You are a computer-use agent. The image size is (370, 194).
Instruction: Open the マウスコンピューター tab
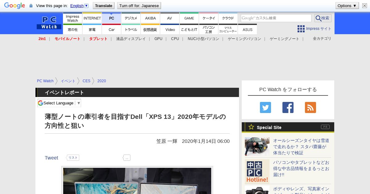point(228,29)
